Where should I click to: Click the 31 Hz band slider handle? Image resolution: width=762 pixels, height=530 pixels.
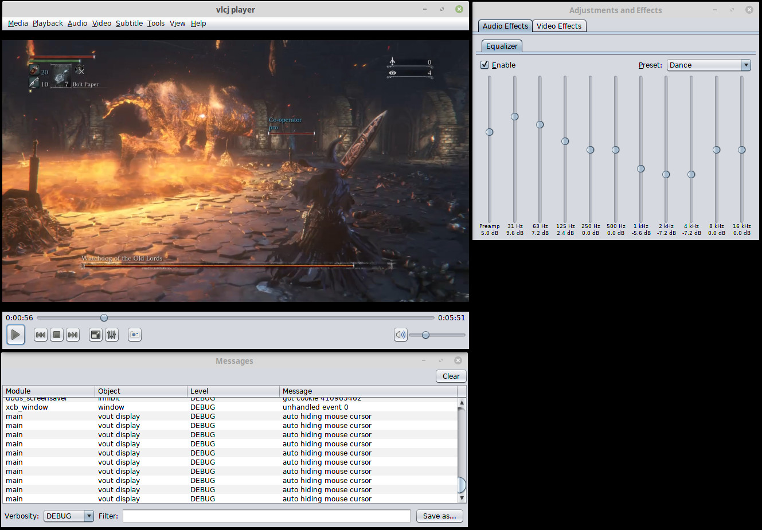point(515,116)
